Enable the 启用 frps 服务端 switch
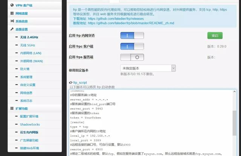 [132, 57]
